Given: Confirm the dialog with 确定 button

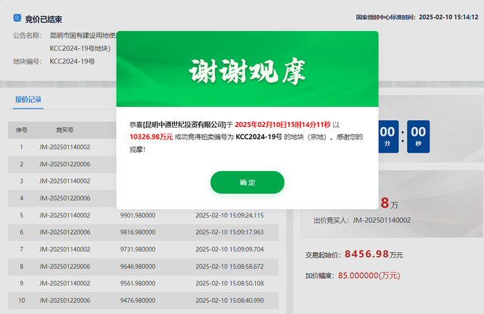Looking at the screenshot, I should (x=248, y=182).
